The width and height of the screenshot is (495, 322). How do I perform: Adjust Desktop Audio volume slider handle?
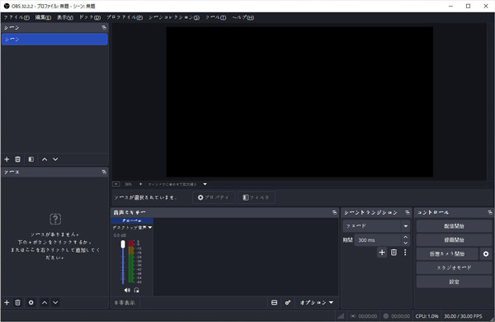click(x=123, y=244)
